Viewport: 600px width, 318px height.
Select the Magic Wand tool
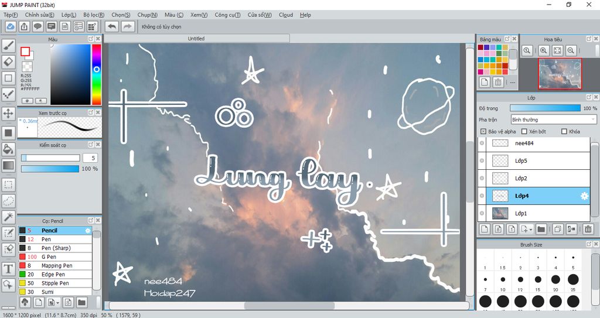8,217
